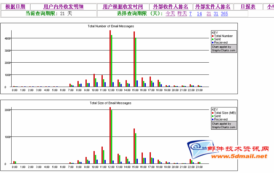Viewport: 274px width, 173px height.
Task: Click red Total Size (MB) legend swatch
Action: [213, 113]
